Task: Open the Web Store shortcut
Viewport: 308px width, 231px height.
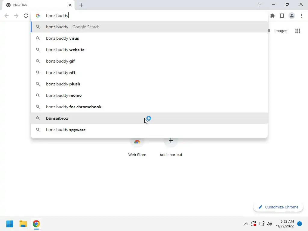Action: [x=137, y=147]
